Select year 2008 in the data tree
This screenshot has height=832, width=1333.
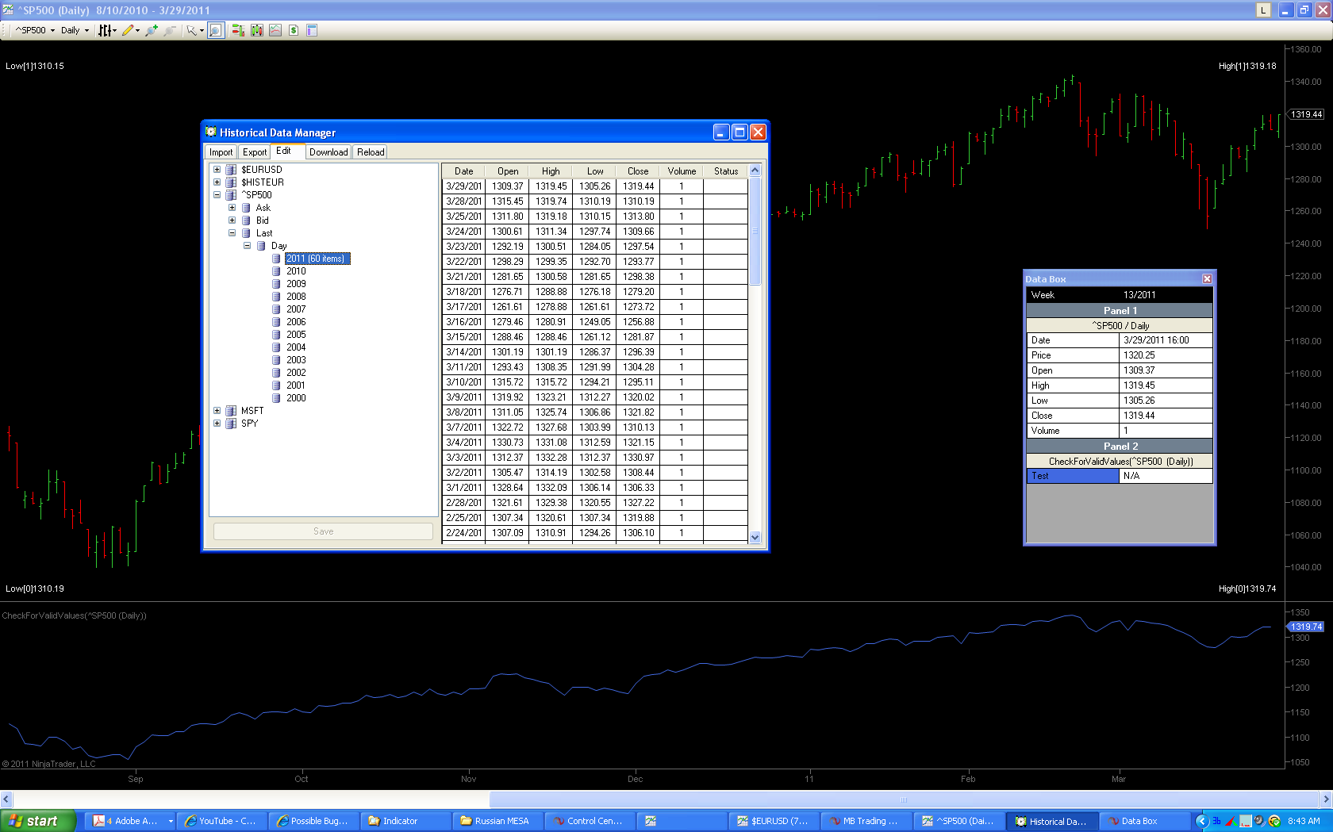click(x=296, y=297)
